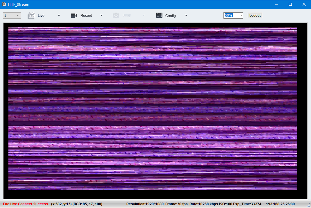This screenshot has width=311, height=208.
Task: Open the Snap dropdown arrow
Action: (144, 16)
